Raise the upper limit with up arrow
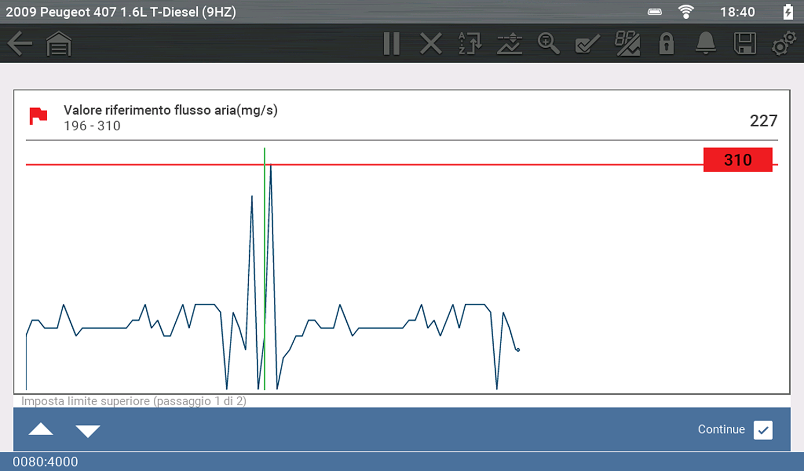This screenshot has height=471, width=804. pyautogui.click(x=41, y=430)
